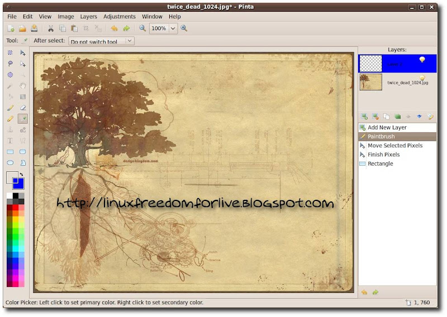Select the Pencil tool
Viewport: 447px width, 317px height.
[x=10, y=119]
